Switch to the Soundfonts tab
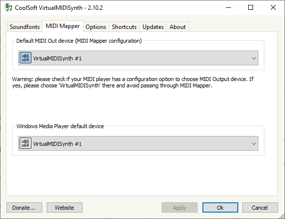Screen dimensions: 285x219 tap(25, 27)
